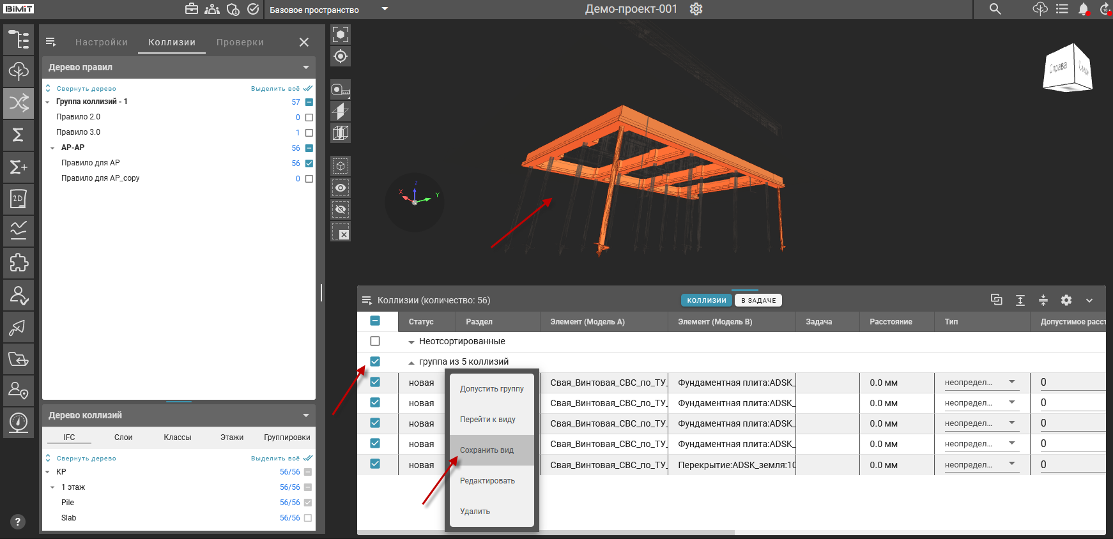Enable the Правило 3.0 checkbox

click(309, 133)
